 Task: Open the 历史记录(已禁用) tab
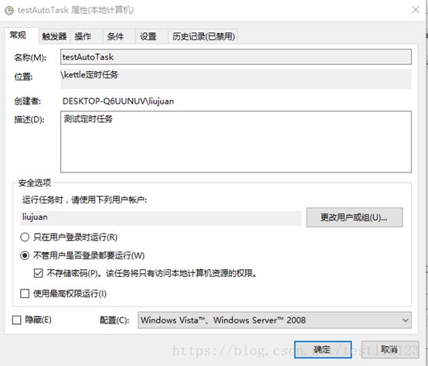pos(203,36)
